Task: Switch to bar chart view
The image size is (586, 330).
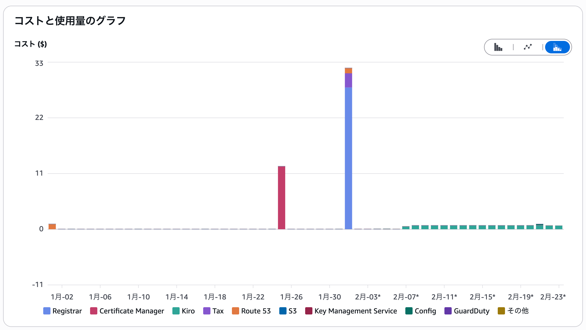Action: (x=498, y=47)
